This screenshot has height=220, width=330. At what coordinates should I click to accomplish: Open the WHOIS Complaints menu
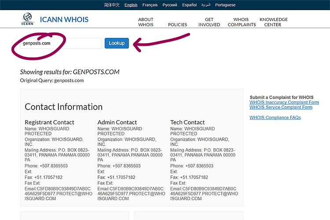[x=242, y=22]
